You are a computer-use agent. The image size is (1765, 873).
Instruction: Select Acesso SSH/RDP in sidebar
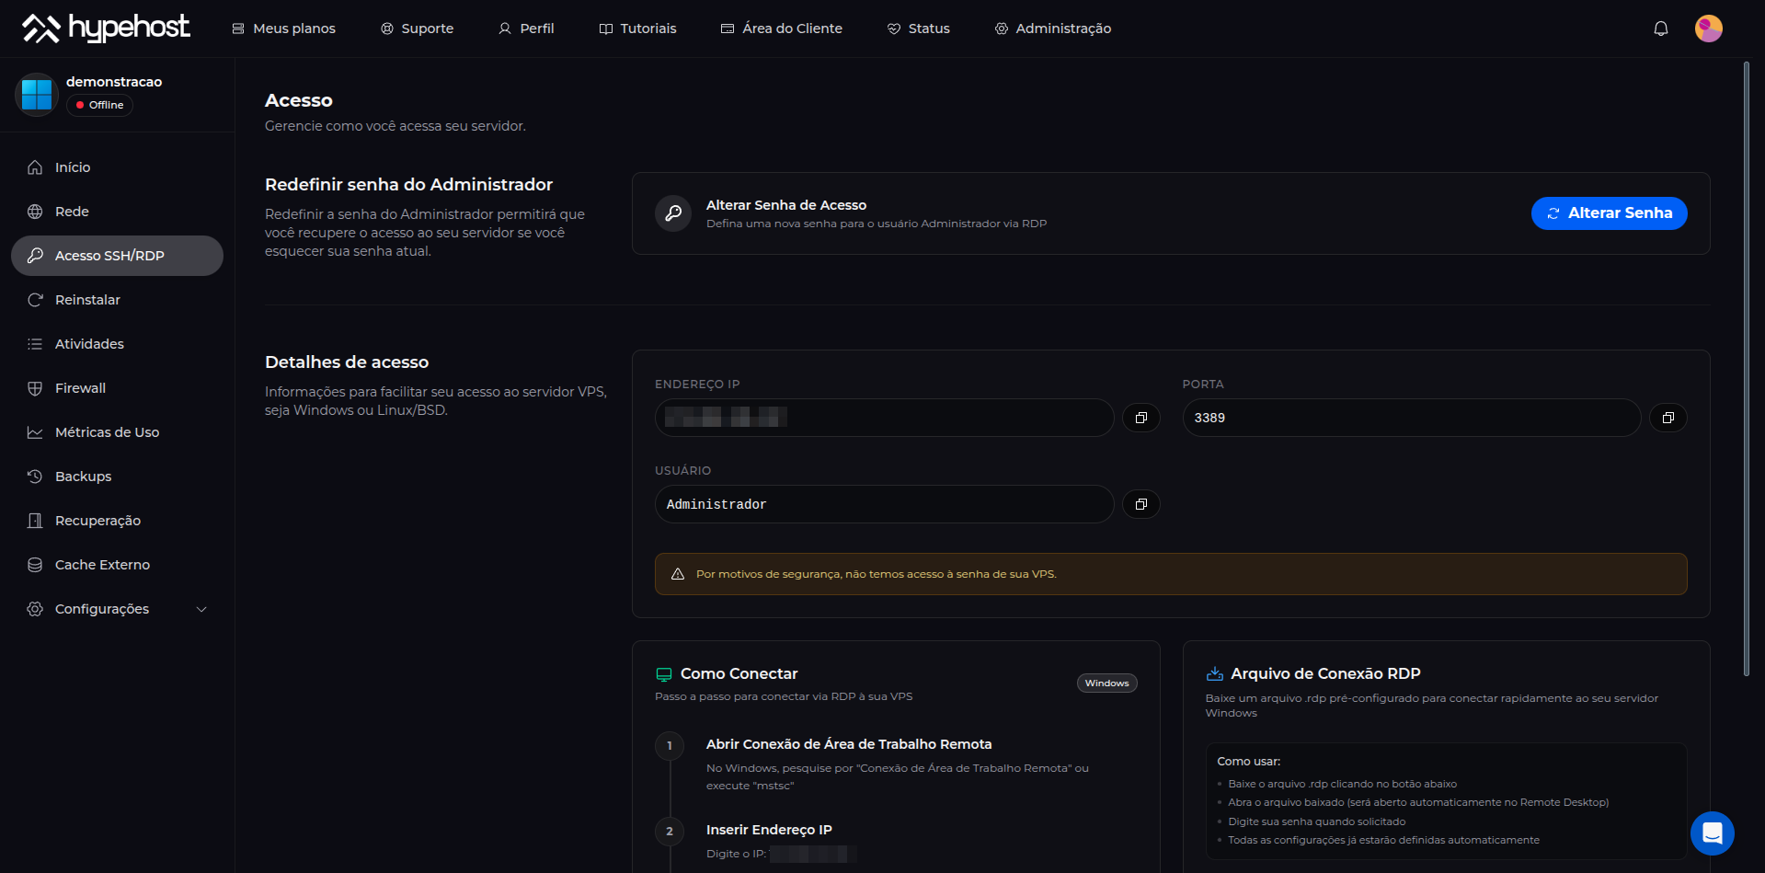117,256
